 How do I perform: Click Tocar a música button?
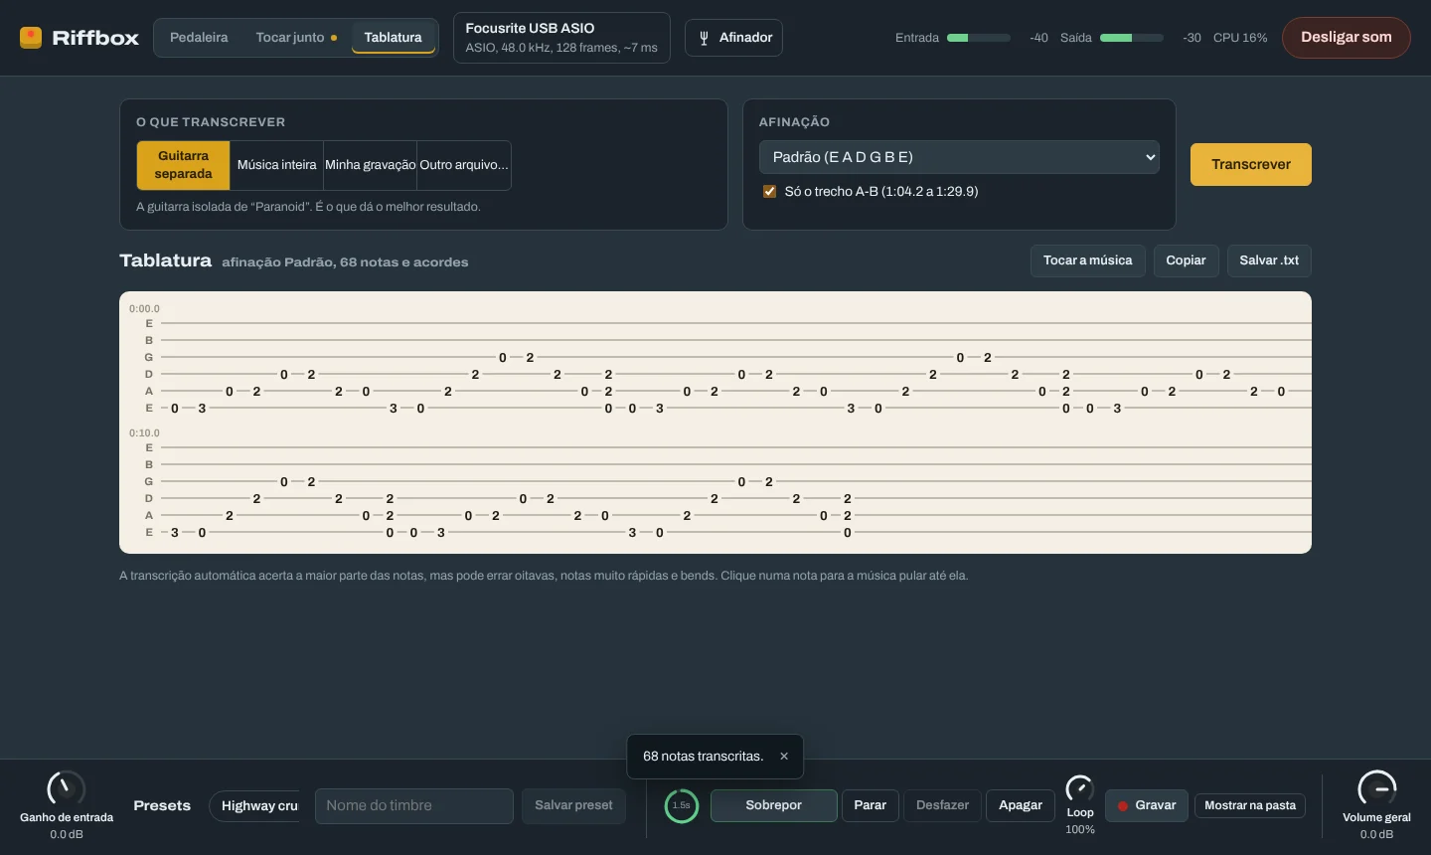pos(1087,260)
